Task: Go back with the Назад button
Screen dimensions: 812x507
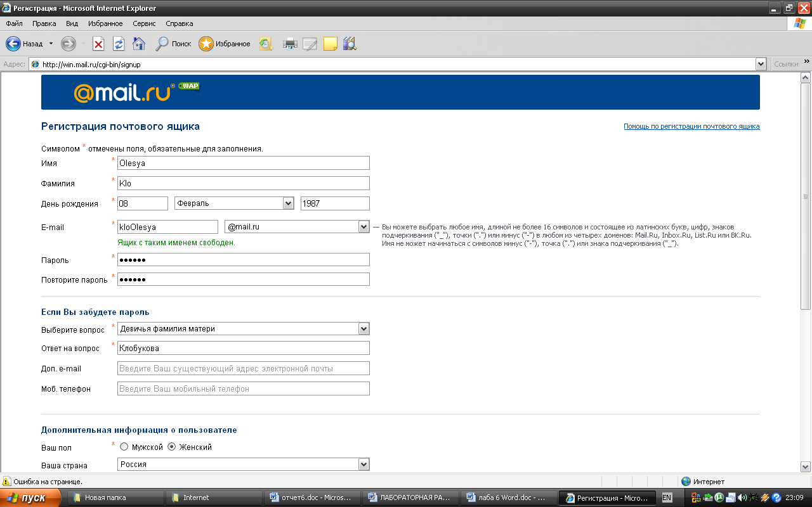Action: coord(25,44)
